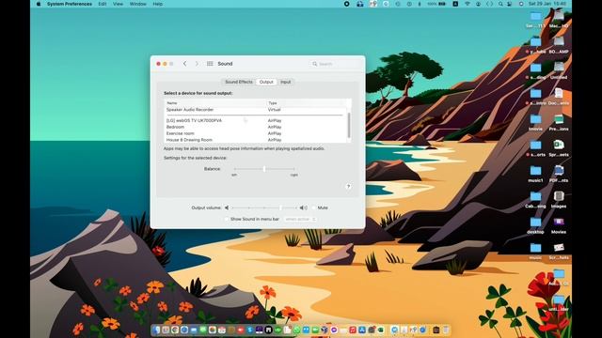Click battery status in menu bar
This screenshot has width=602, height=338.
(436, 4)
